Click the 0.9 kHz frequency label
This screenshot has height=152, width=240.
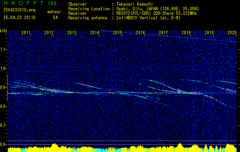(3, 87)
